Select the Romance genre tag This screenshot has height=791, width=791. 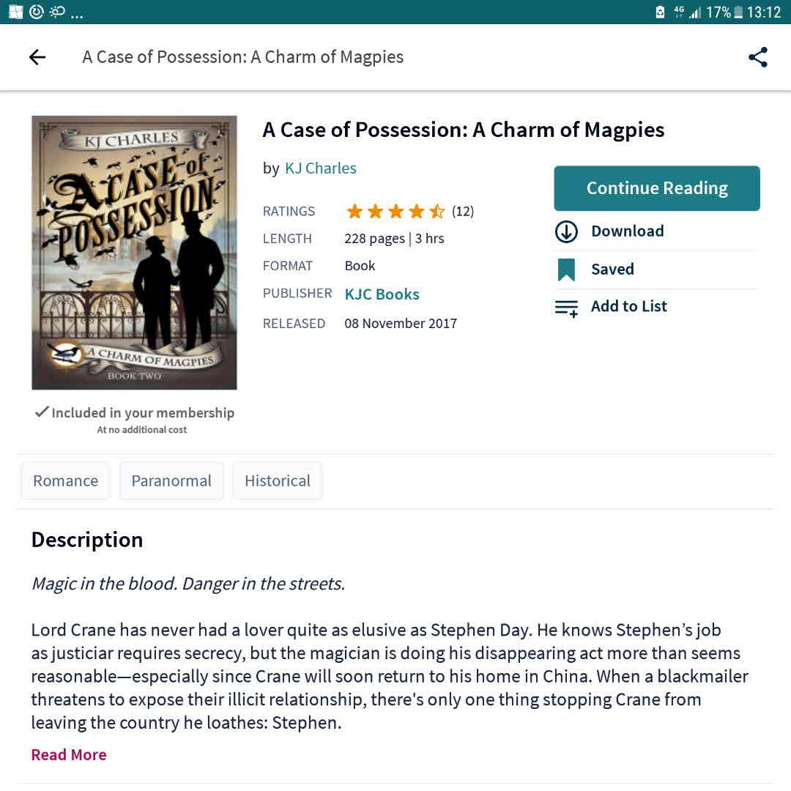[66, 481]
